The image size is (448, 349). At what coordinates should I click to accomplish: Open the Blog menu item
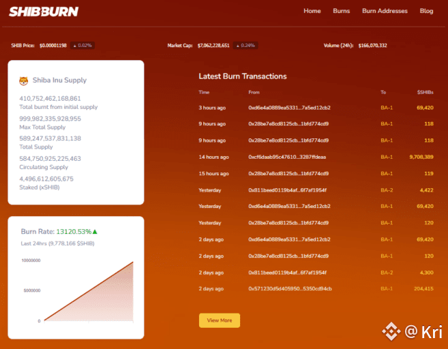pos(426,11)
